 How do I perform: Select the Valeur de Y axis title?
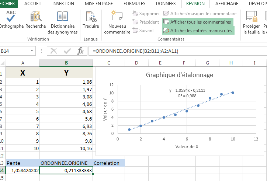click(105, 109)
